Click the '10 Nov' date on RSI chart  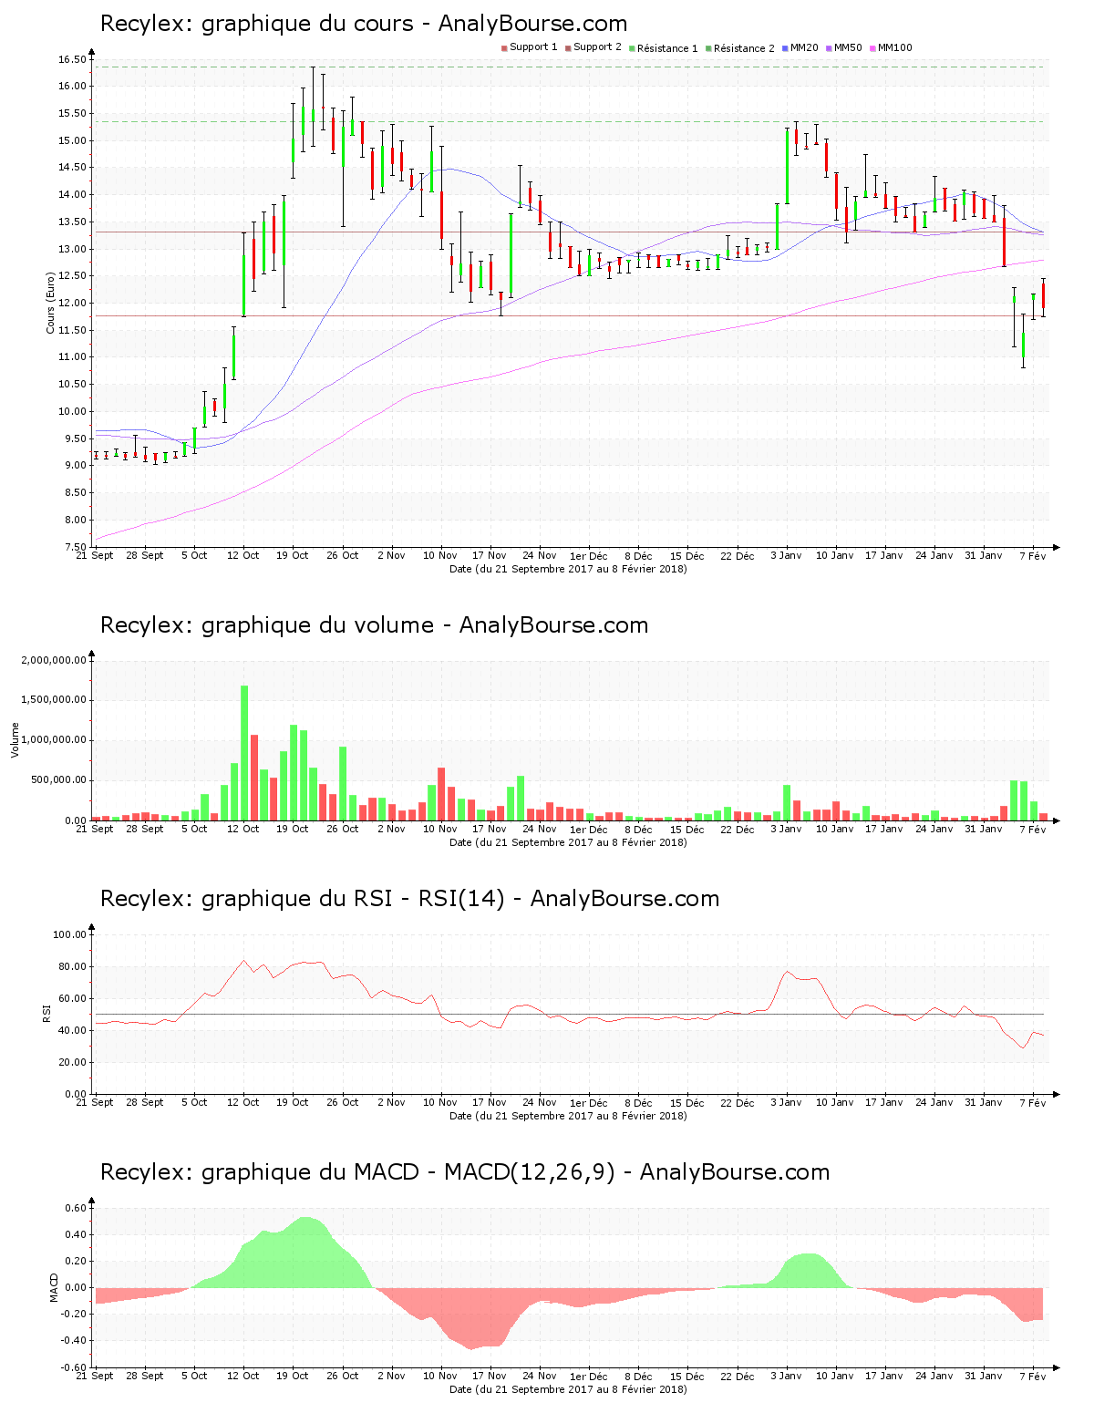coord(440,1102)
